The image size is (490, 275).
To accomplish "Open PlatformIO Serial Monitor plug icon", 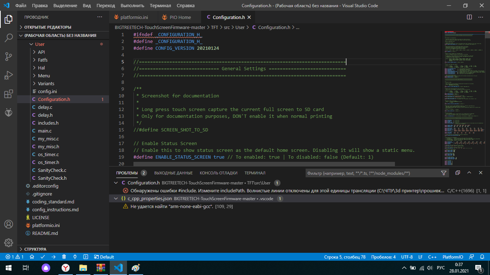I will tap(75, 257).
